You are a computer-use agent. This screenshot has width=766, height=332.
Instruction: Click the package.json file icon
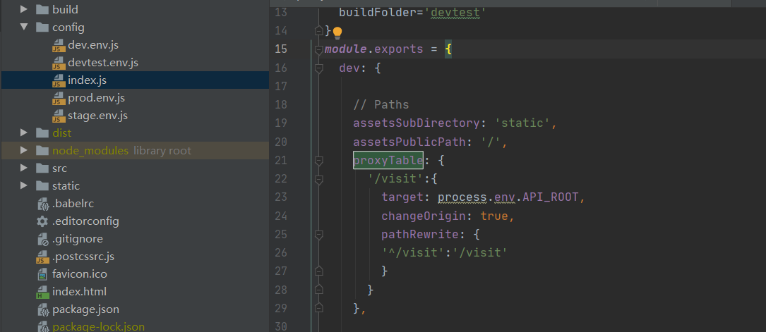(x=43, y=309)
